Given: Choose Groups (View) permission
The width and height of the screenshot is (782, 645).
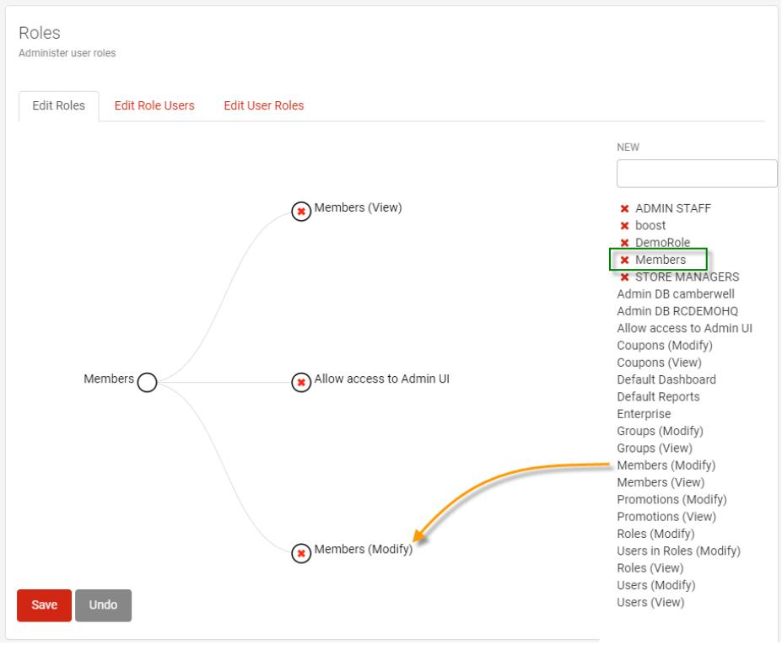Looking at the screenshot, I should tap(655, 449).
